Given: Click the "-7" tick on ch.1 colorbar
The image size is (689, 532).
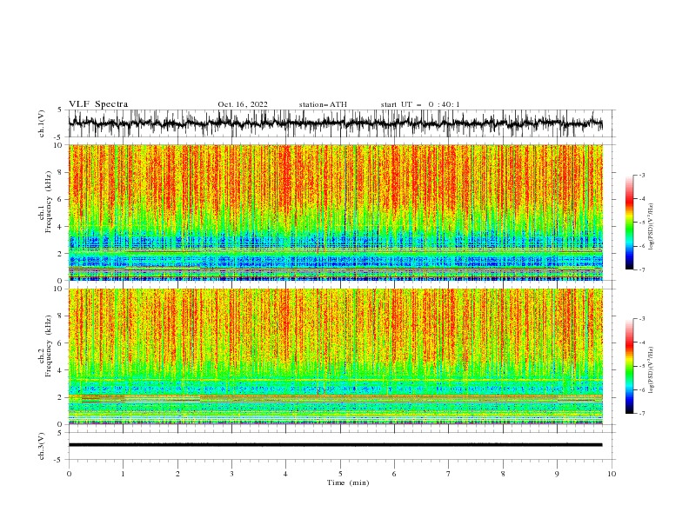Looking at the screenshot, I should coord(641,269).
